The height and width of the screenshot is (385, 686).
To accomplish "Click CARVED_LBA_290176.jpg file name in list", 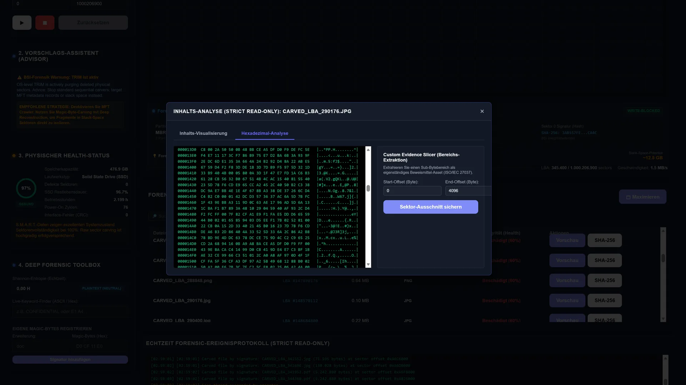I will pyautogui.click(x=182, y=301).
